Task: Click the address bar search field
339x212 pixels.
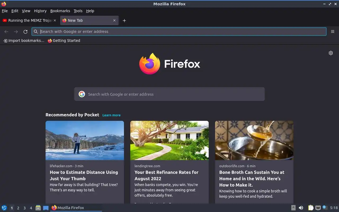Action: click(x=179, y=32)
